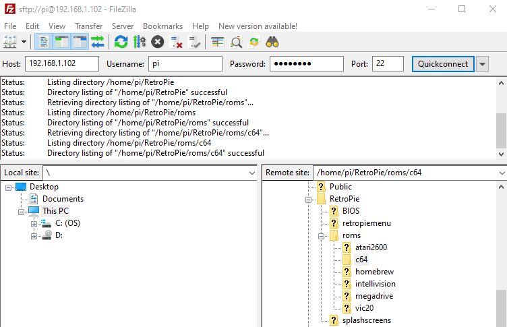The image size is (507, 327).
Task: Open directory listing filters dialog
Action: 218,42
